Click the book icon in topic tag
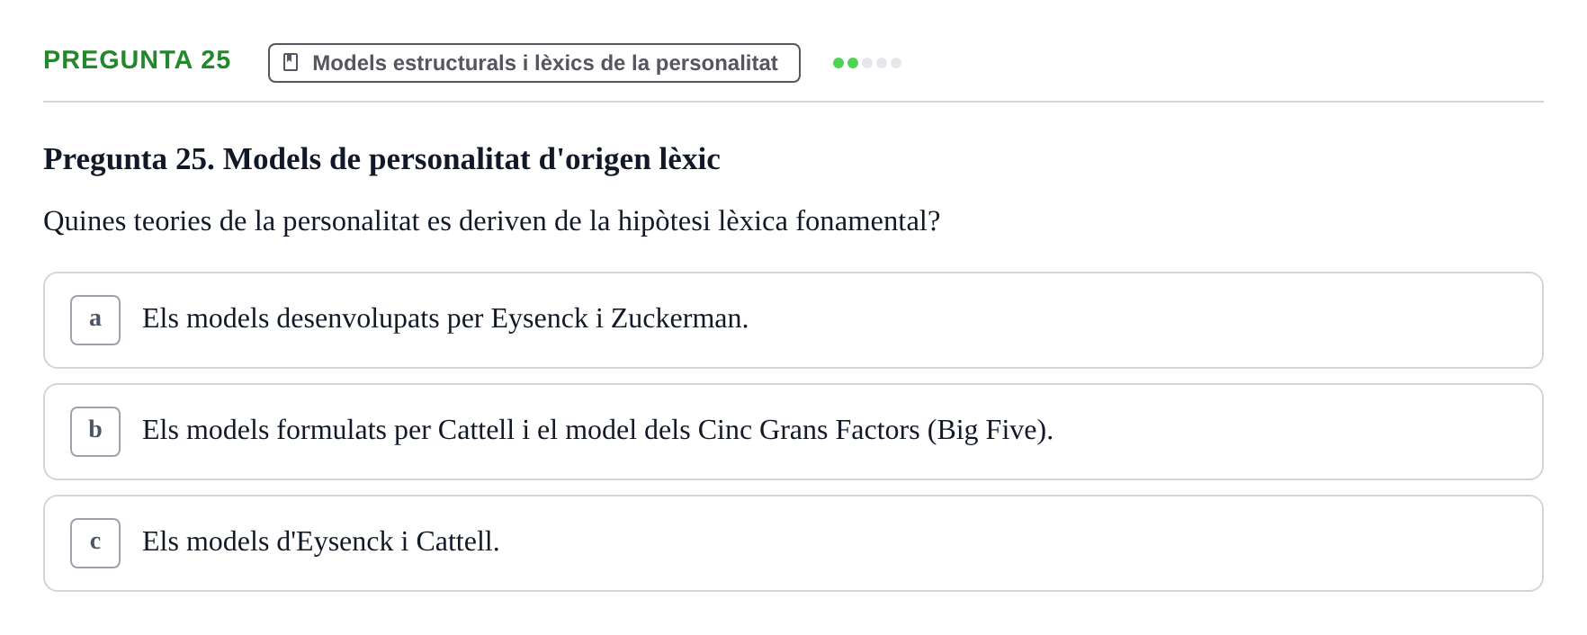The image size is (1587, 635). tap(291, 62)
